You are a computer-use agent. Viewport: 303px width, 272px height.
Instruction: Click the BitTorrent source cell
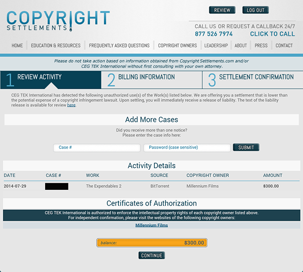(x=160, y=186)
